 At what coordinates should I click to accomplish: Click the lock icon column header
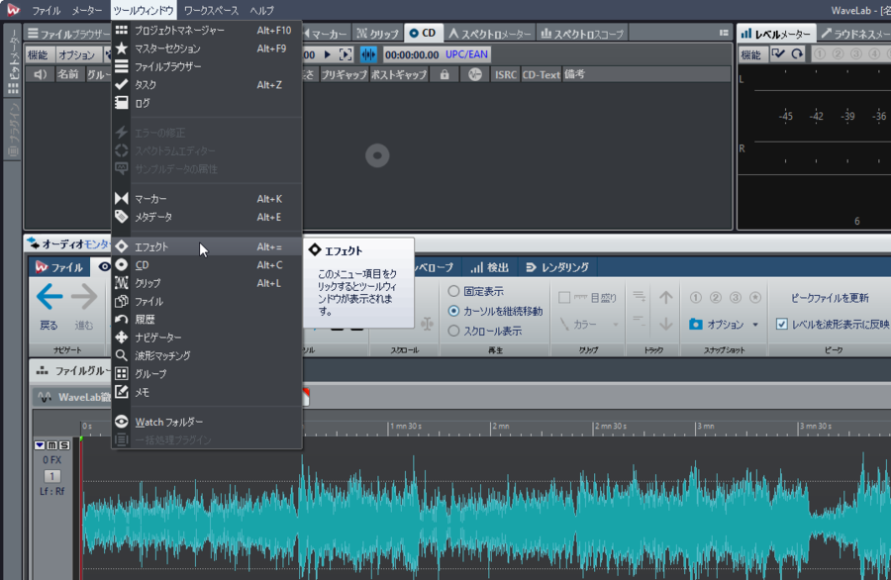[x=445, y=74]
